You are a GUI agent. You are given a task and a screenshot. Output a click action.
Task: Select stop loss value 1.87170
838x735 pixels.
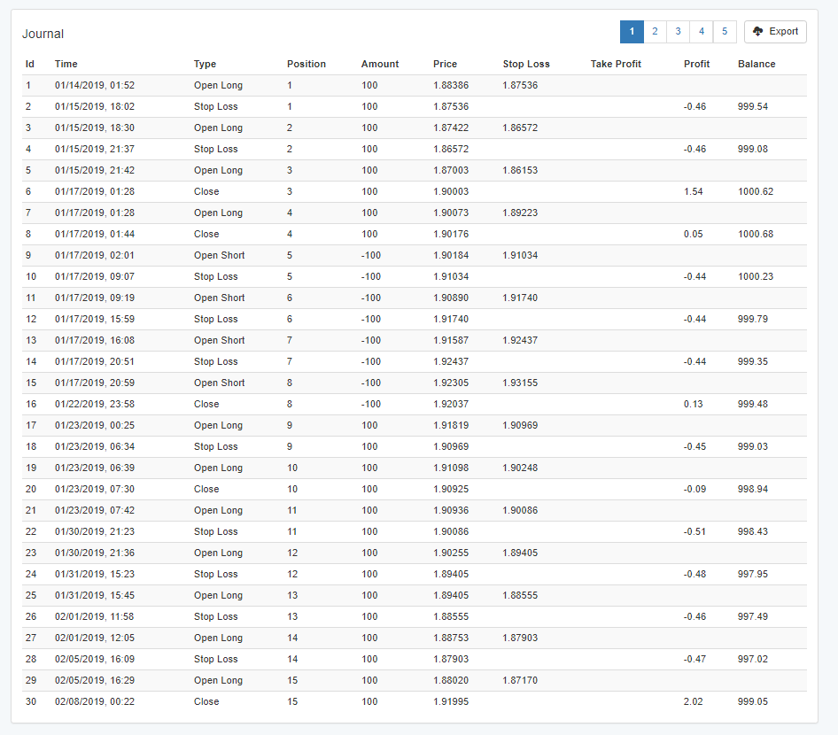pos(520,680)
